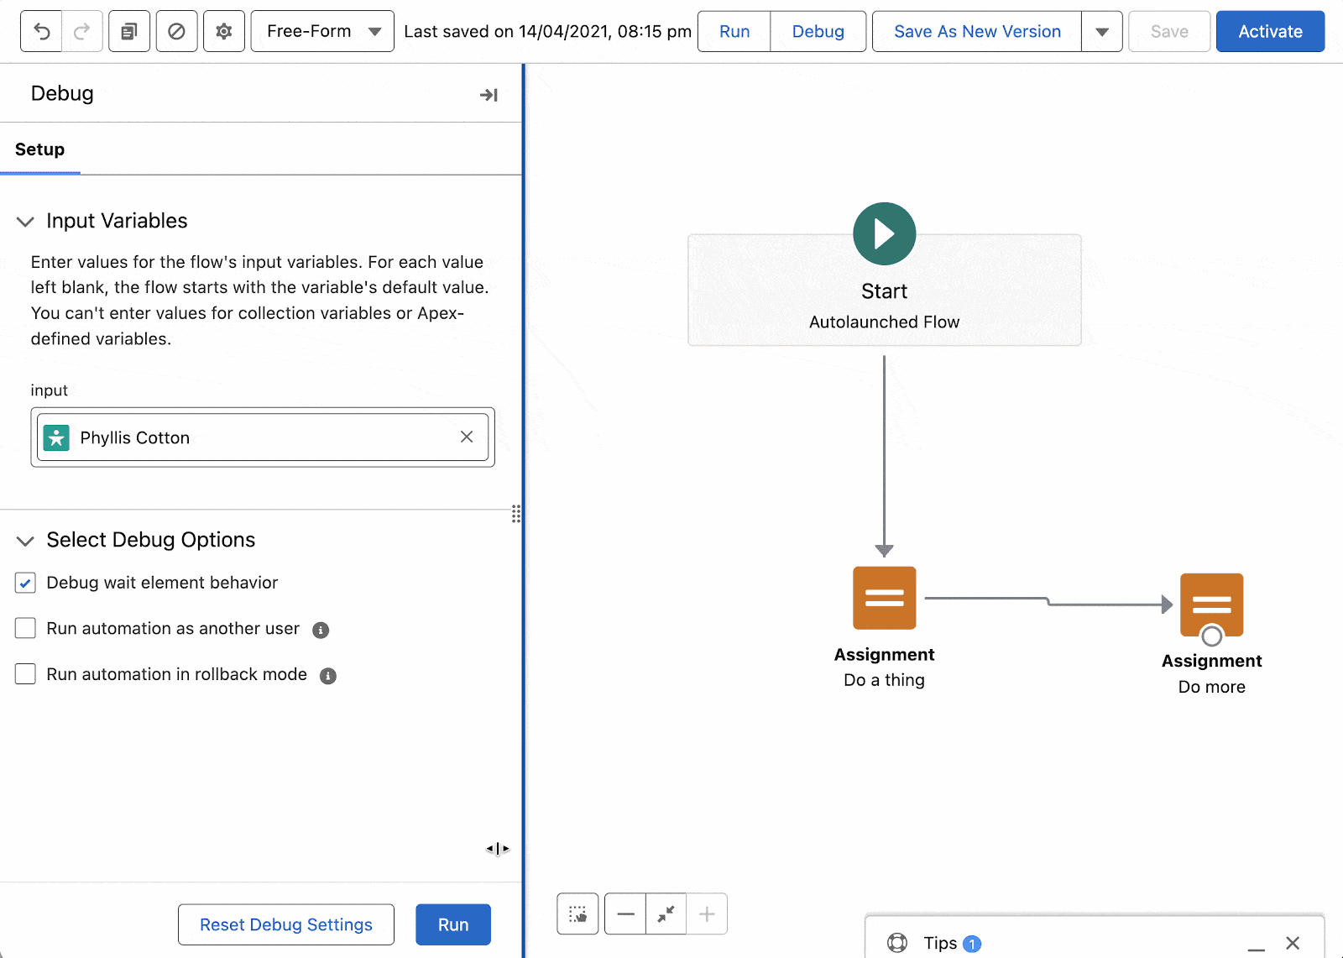
Task: Click the Redo icon in the toolbar
Action: pyautogui.click(x=81, y=31)
